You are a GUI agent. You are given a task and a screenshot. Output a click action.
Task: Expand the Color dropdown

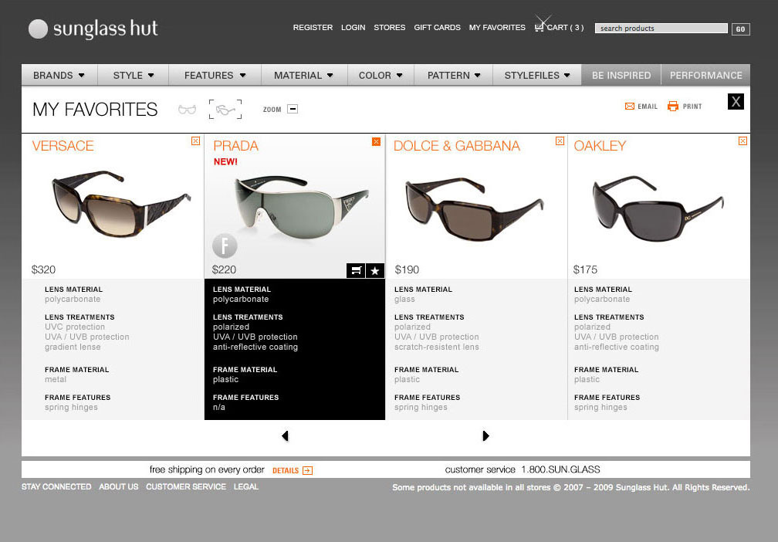(x=381, y=76)
